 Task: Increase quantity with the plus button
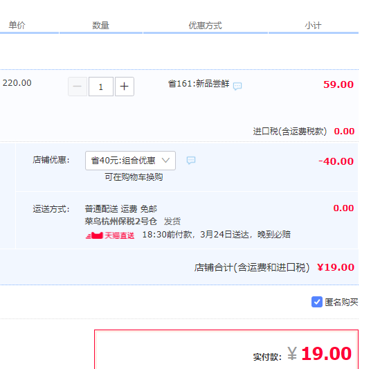point(125,87)
